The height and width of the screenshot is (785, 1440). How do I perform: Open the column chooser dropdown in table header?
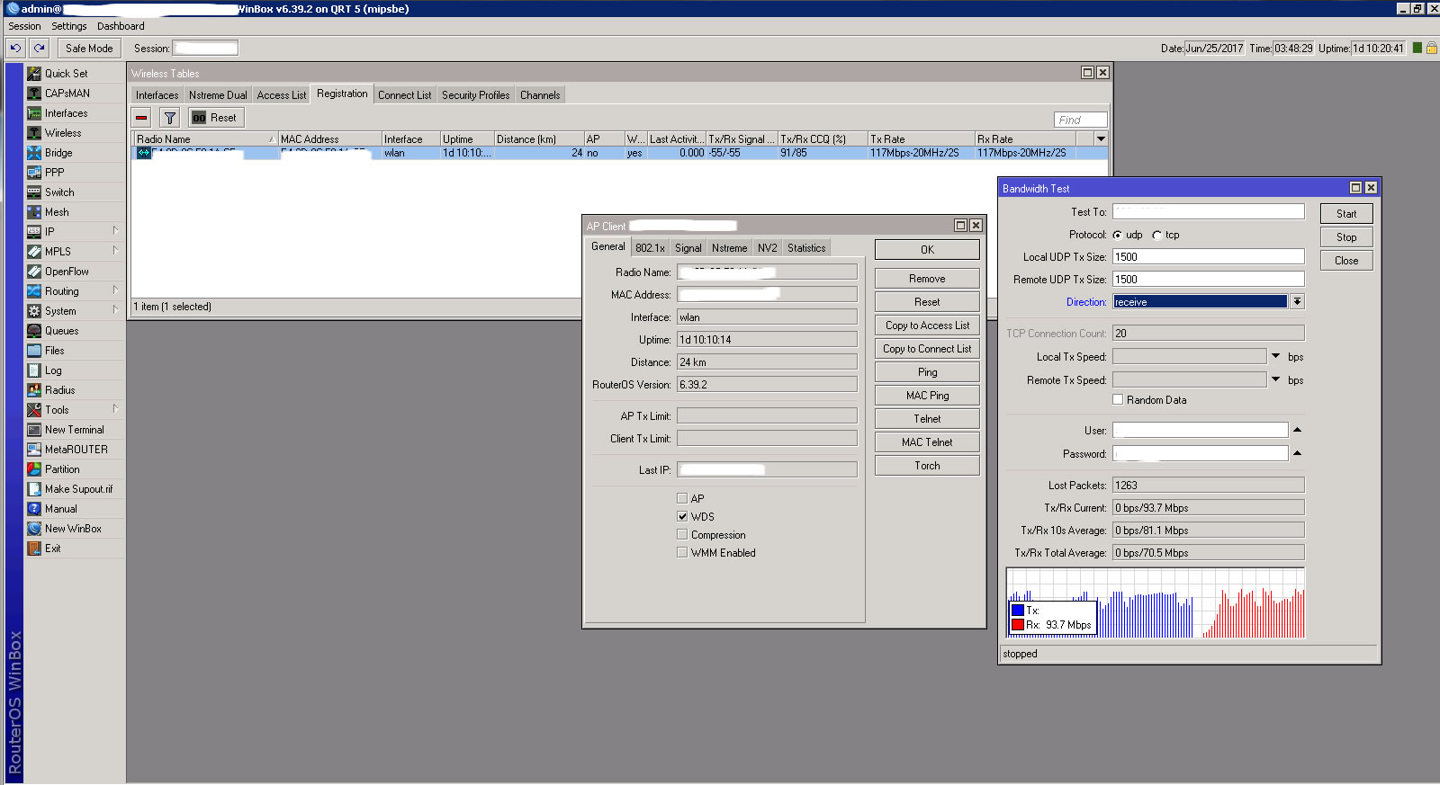point(1101,139)
